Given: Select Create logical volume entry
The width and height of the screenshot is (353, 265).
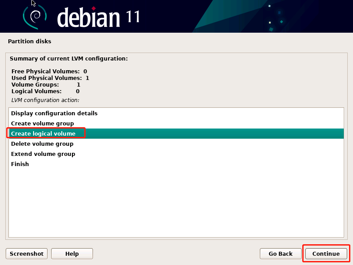Looking at the screenshot, I should [x=176, y=134].
